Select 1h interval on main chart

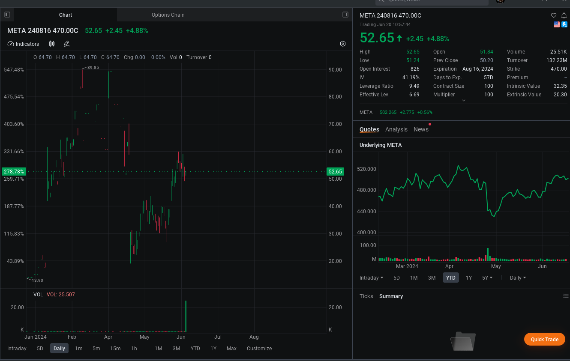134,348
